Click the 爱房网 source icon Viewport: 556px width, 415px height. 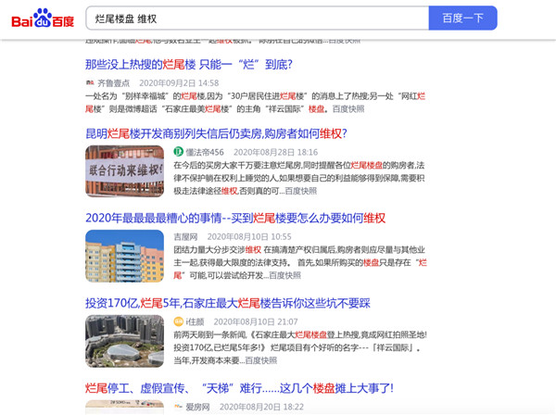pyautogui.click(x=178, y=407)
